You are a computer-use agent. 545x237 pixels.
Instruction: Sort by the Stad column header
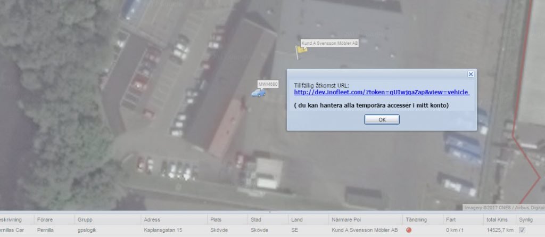pyautogui.click(x=256, y=219)
